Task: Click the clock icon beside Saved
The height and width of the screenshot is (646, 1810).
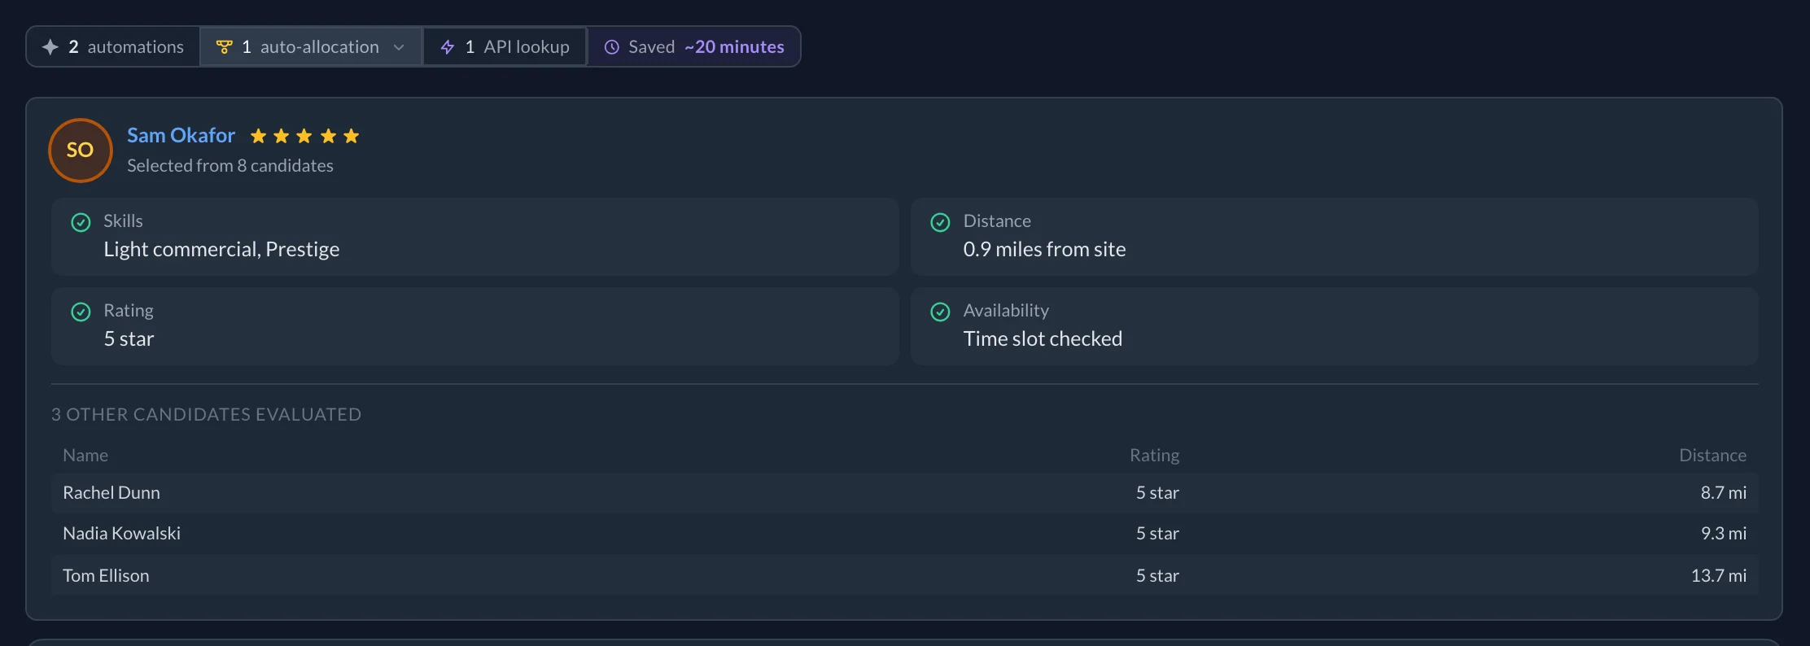Action: (612, 47)
